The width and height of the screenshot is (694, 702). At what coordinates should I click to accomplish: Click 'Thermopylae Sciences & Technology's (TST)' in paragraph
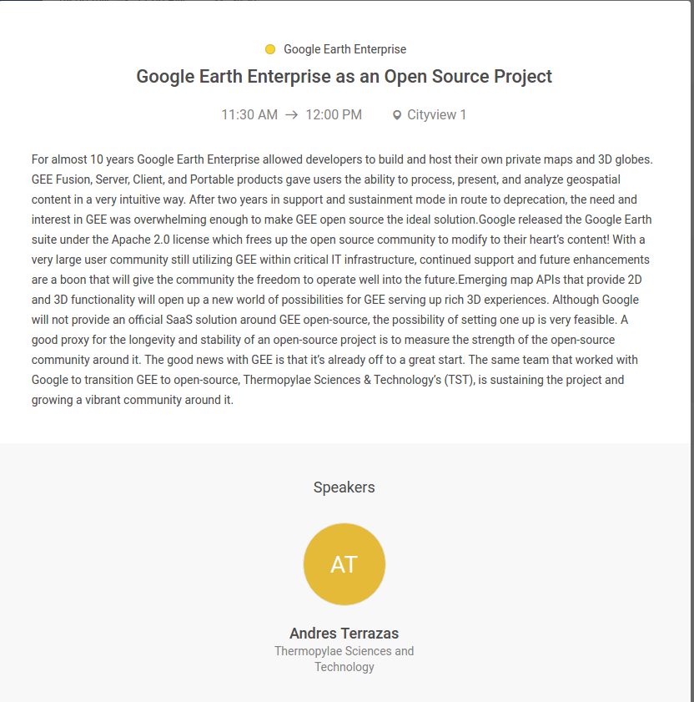359,380
